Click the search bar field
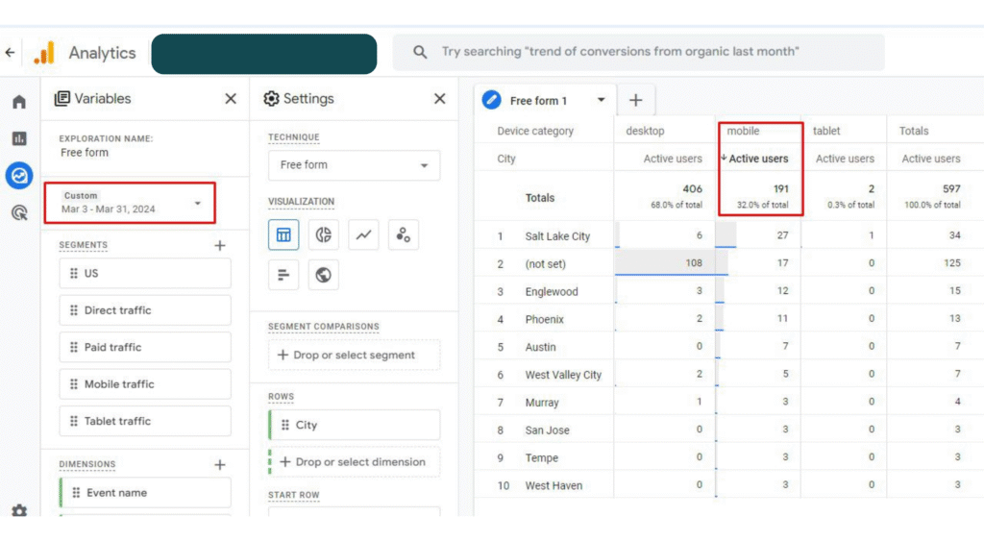 click(638, 52)
